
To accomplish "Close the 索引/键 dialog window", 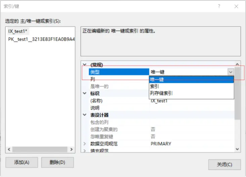I will [x=236, y=6].
